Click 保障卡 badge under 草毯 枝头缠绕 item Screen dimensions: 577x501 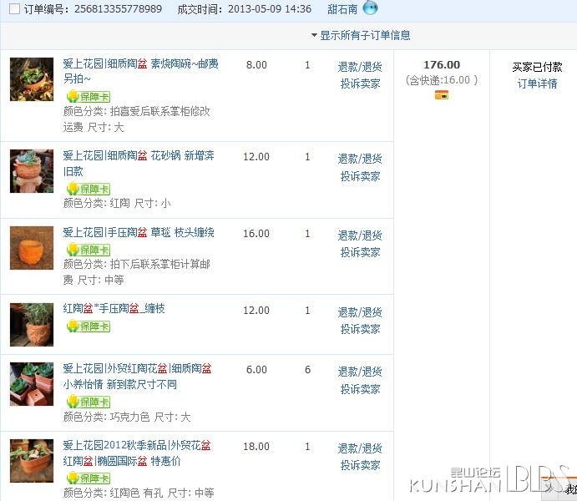coord(89,250)
